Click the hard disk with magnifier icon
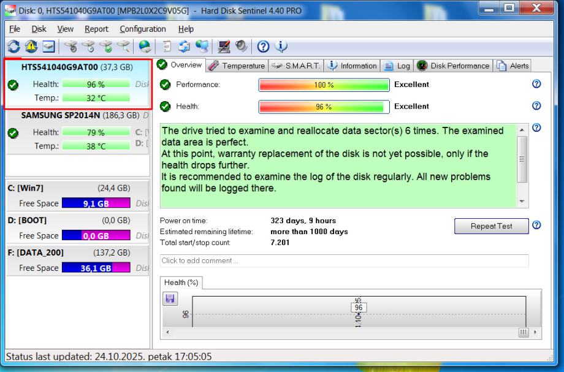Image resolution: width=564 pixels, height=372 pixels. 123,47
